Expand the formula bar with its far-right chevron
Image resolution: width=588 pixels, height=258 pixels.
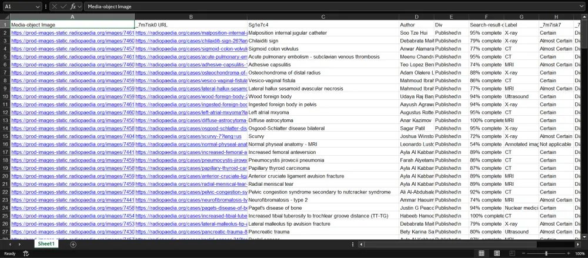(x=582, y=6)
